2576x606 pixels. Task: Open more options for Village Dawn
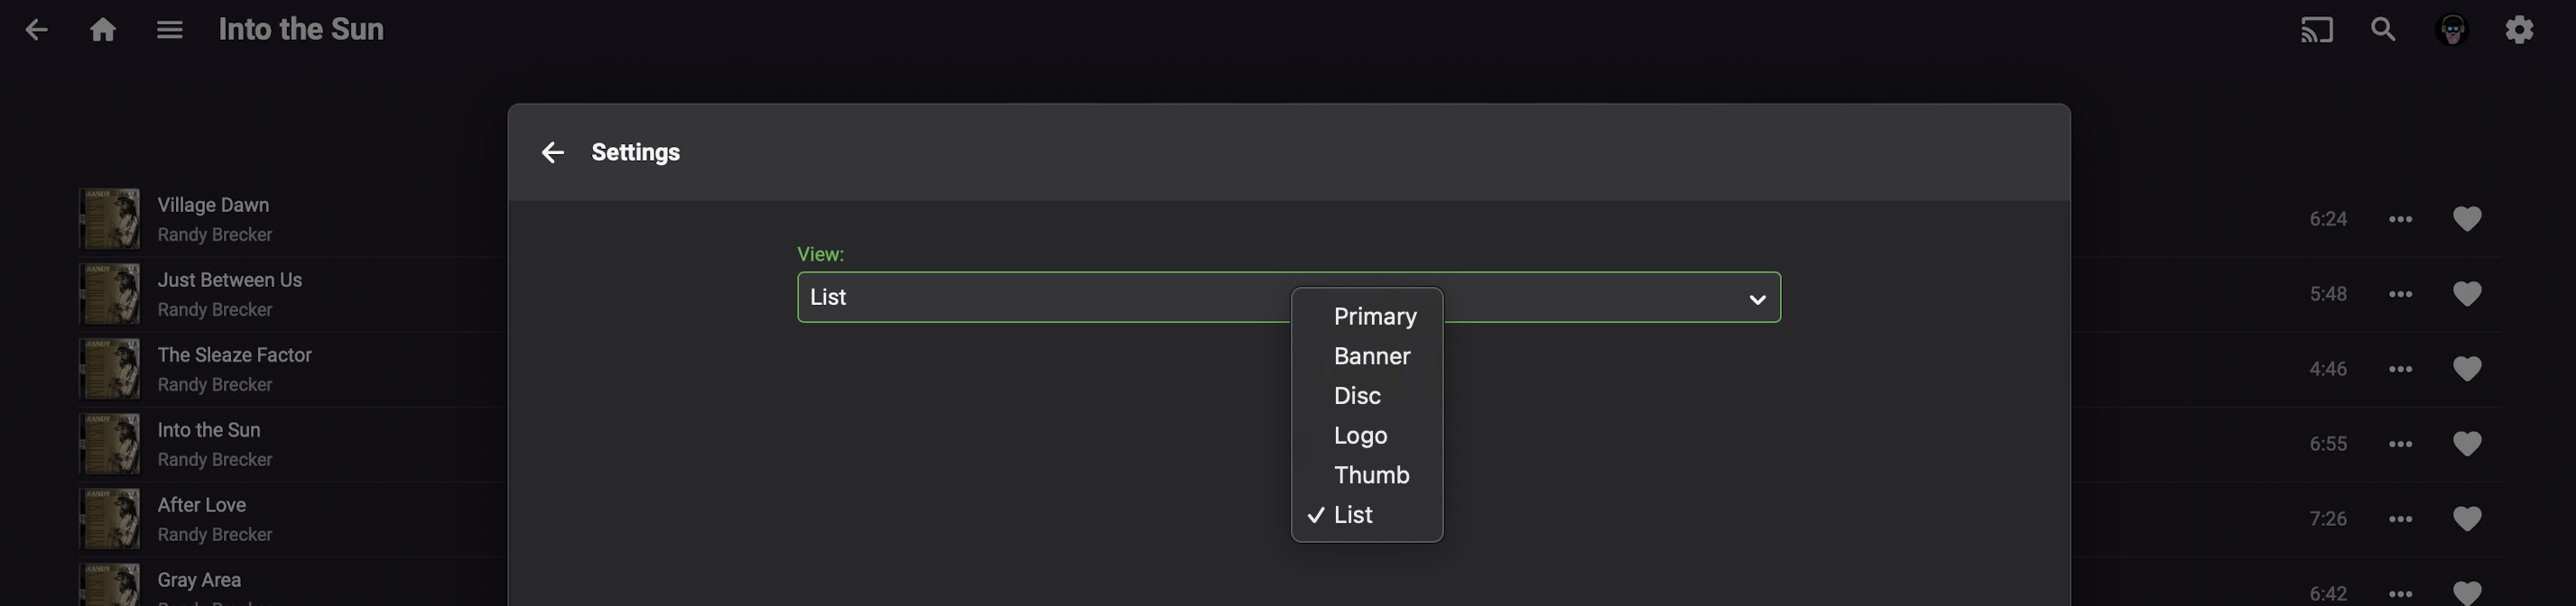2400,218
